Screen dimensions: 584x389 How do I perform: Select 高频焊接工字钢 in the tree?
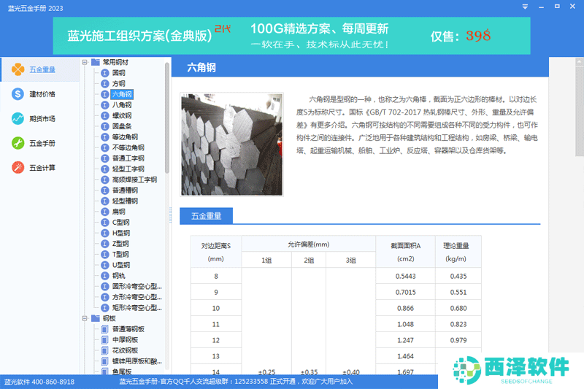point(134,180)
